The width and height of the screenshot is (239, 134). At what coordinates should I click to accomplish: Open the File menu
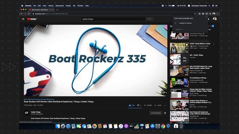[x=35, y=6]
